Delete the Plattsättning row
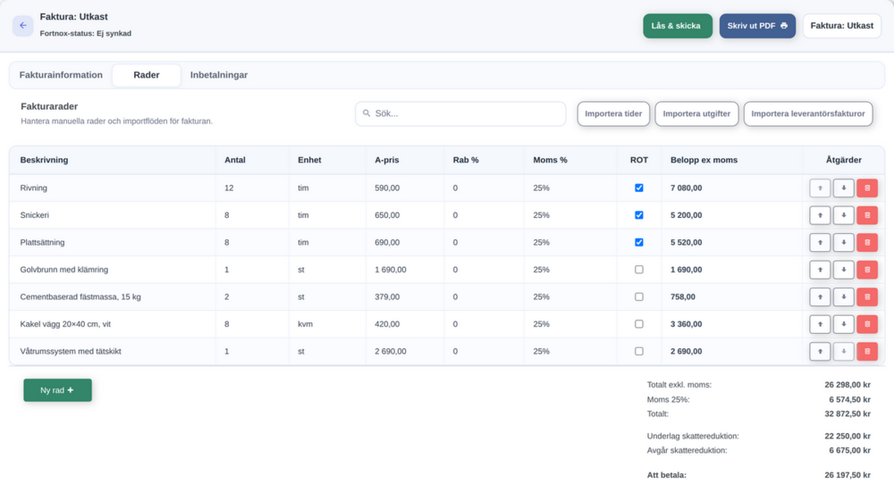Viewport: 894px width, 492px height. tap(867, 243)
